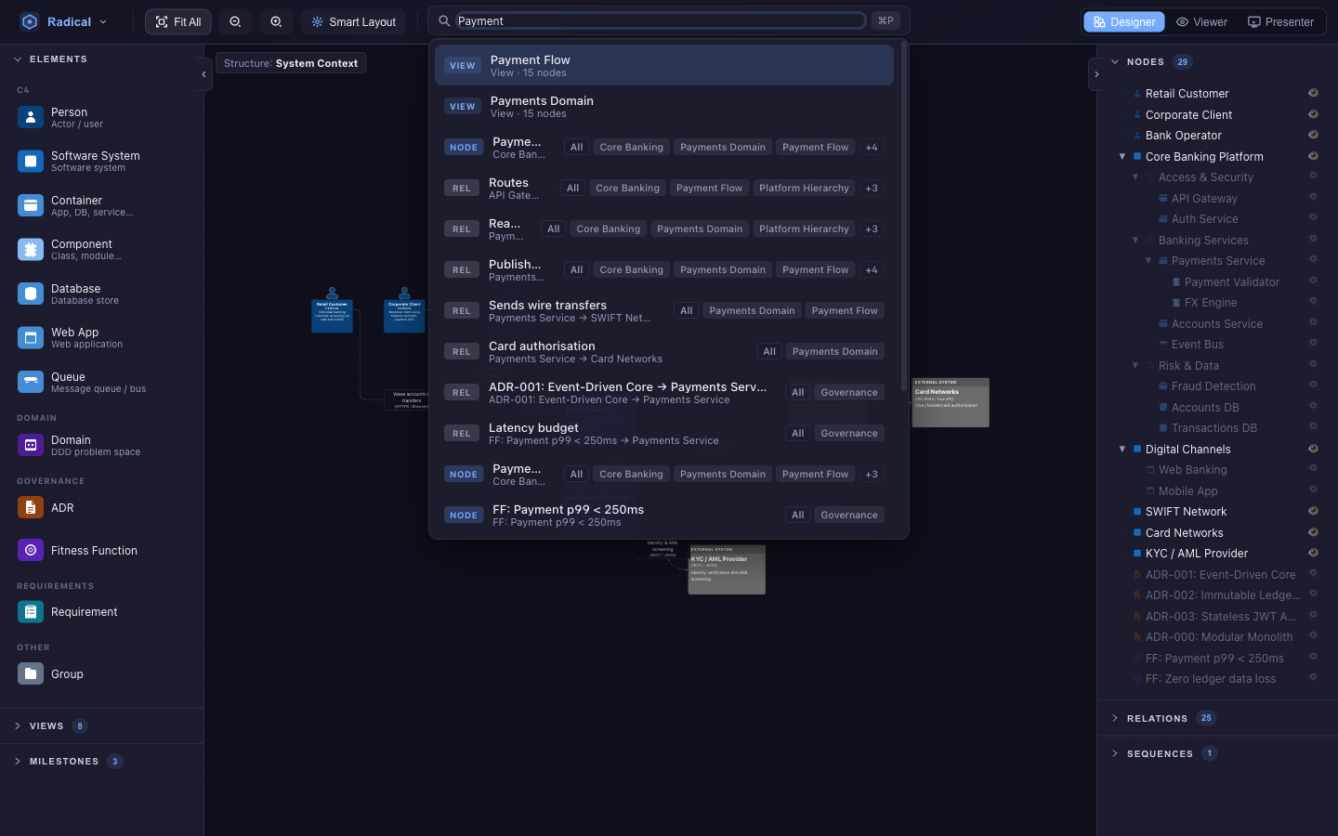Pick the Container element icon

pyautogui.click(x=31, y=205)
